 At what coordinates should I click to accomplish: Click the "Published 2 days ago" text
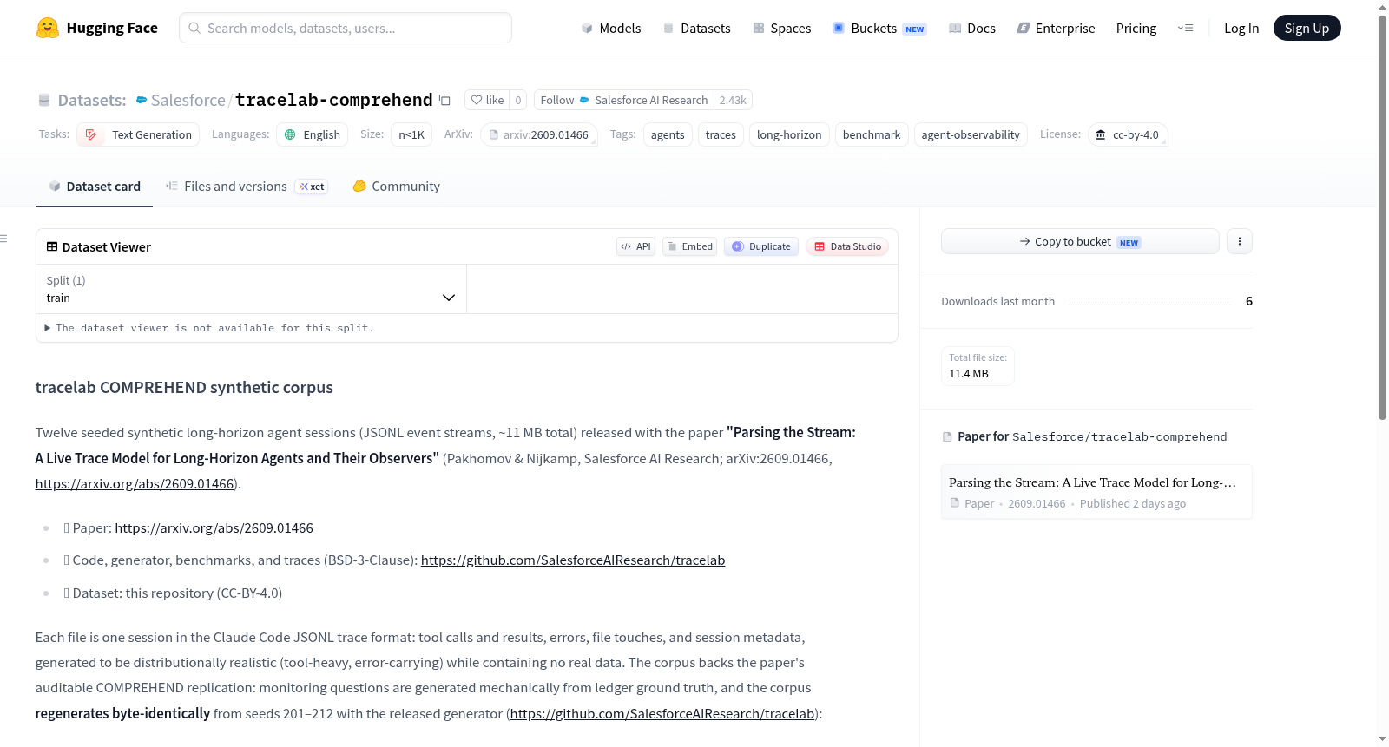1133,503
